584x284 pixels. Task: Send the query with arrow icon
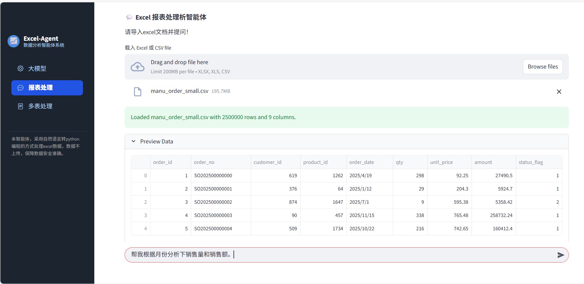coord(560,255)
